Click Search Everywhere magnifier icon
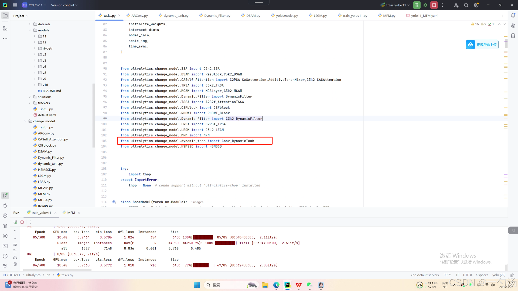 466,5
